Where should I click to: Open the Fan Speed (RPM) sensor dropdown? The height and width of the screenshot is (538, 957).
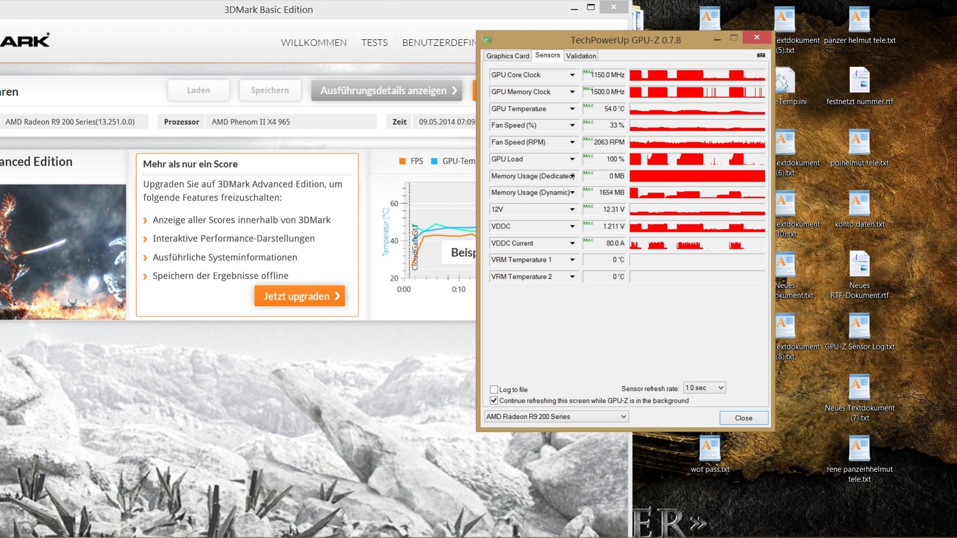click(x=572, y=142)
